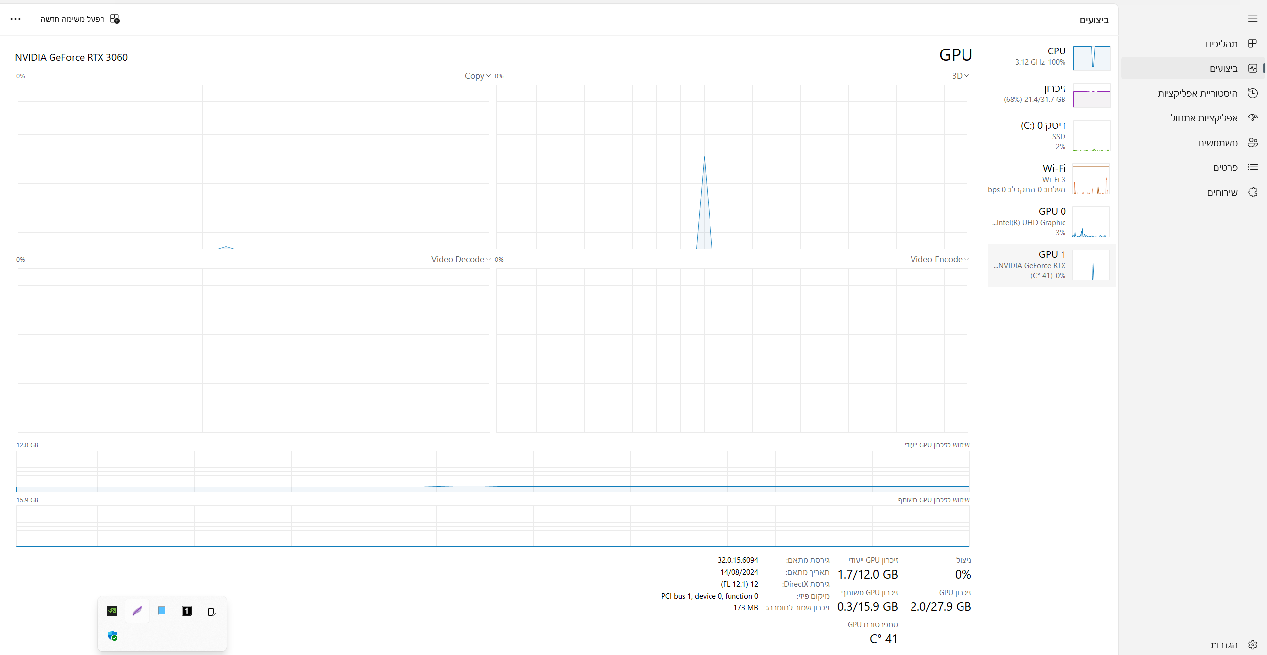Open the Video Decode engine dropdown

(x=460, y=259)
